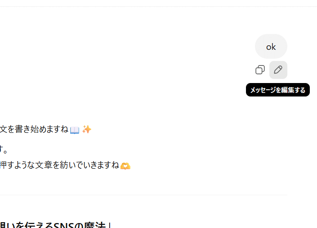This screenshot has width=317, height=228.
Task: Select the "ok" user message bubble
Action: pyautogui.click(x=271, y=46)
